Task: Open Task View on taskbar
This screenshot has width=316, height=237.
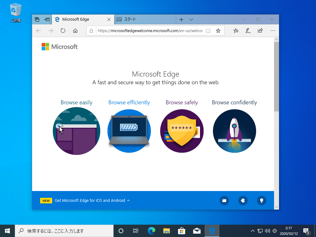Action: point(136,231)
